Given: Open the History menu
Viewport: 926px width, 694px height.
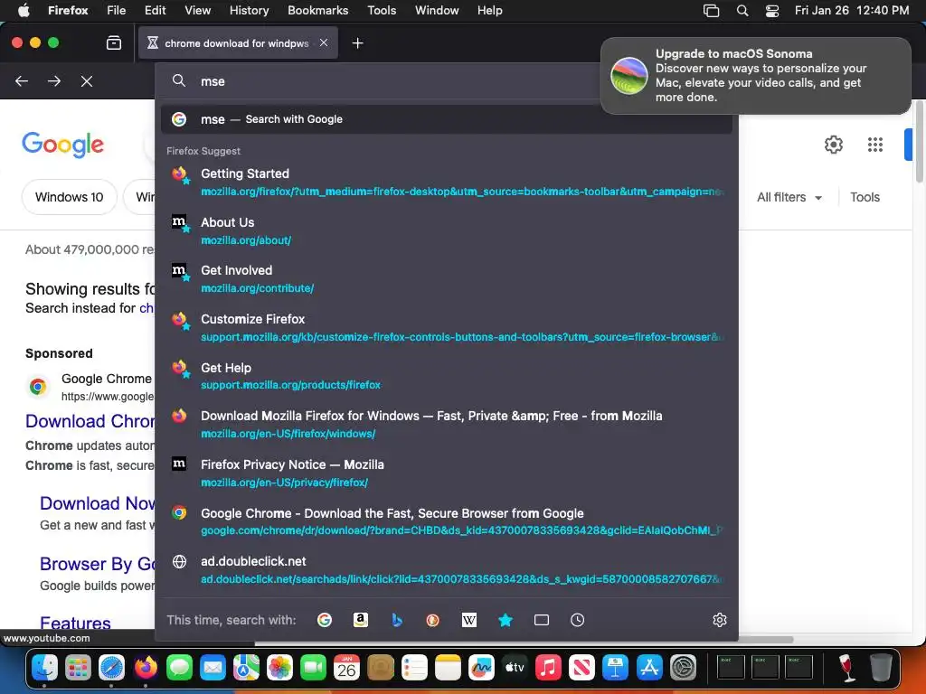Looking at the screenshot, I should 249,11.
